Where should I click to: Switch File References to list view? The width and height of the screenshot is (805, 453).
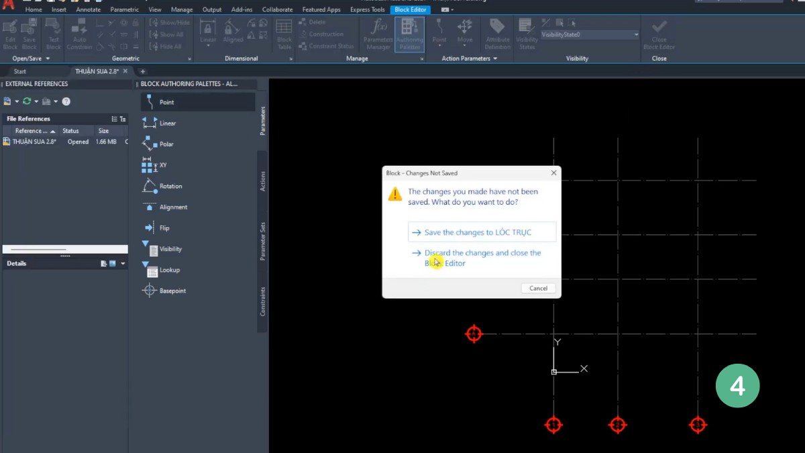click(114, 119)
